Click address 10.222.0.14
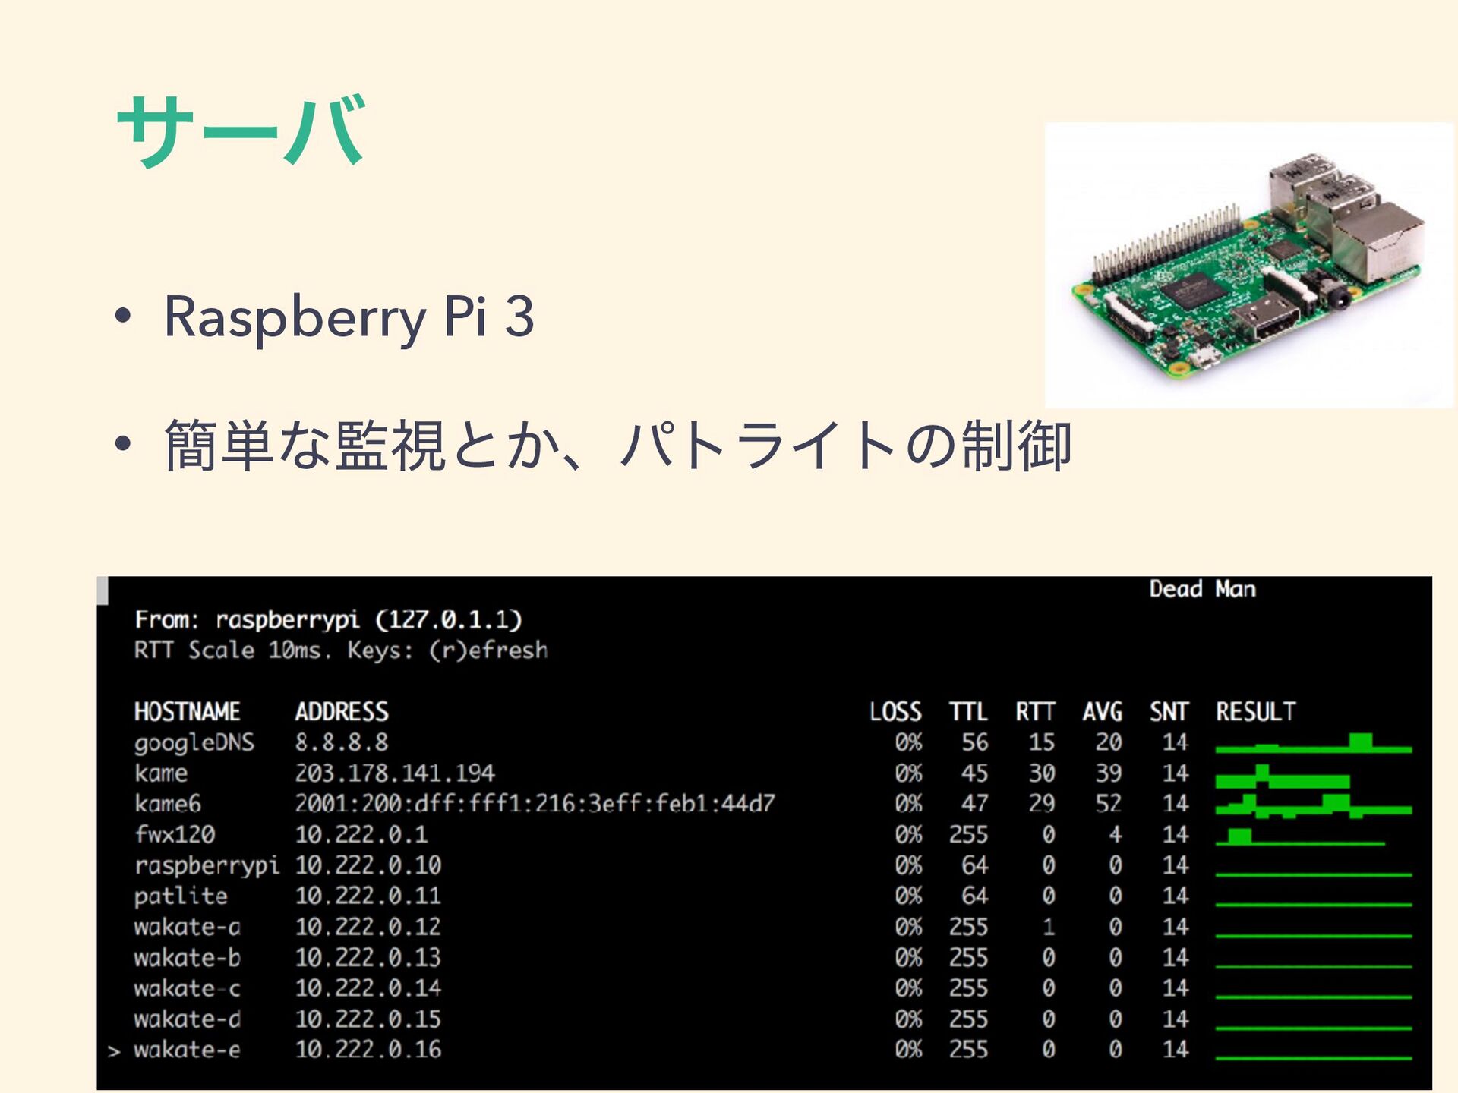The height and width of the screenshot is (1093, 1458). click(x=368, y=988)
